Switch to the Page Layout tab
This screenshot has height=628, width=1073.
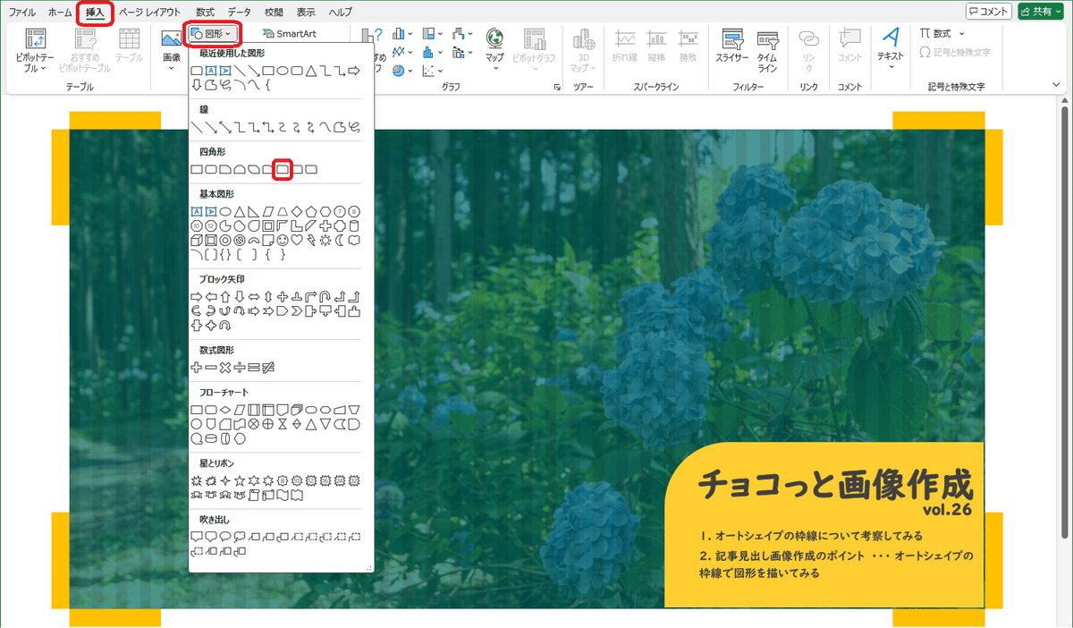pos(150,13)
